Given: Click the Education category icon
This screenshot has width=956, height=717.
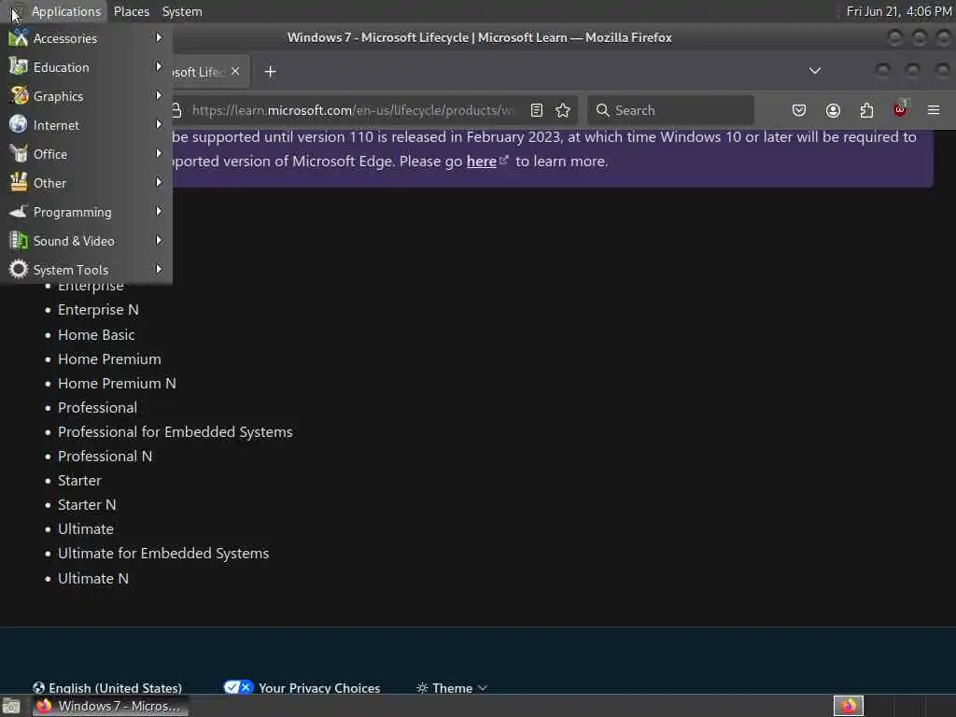Looking at the screenshot, I should click(x=19, y=66).
